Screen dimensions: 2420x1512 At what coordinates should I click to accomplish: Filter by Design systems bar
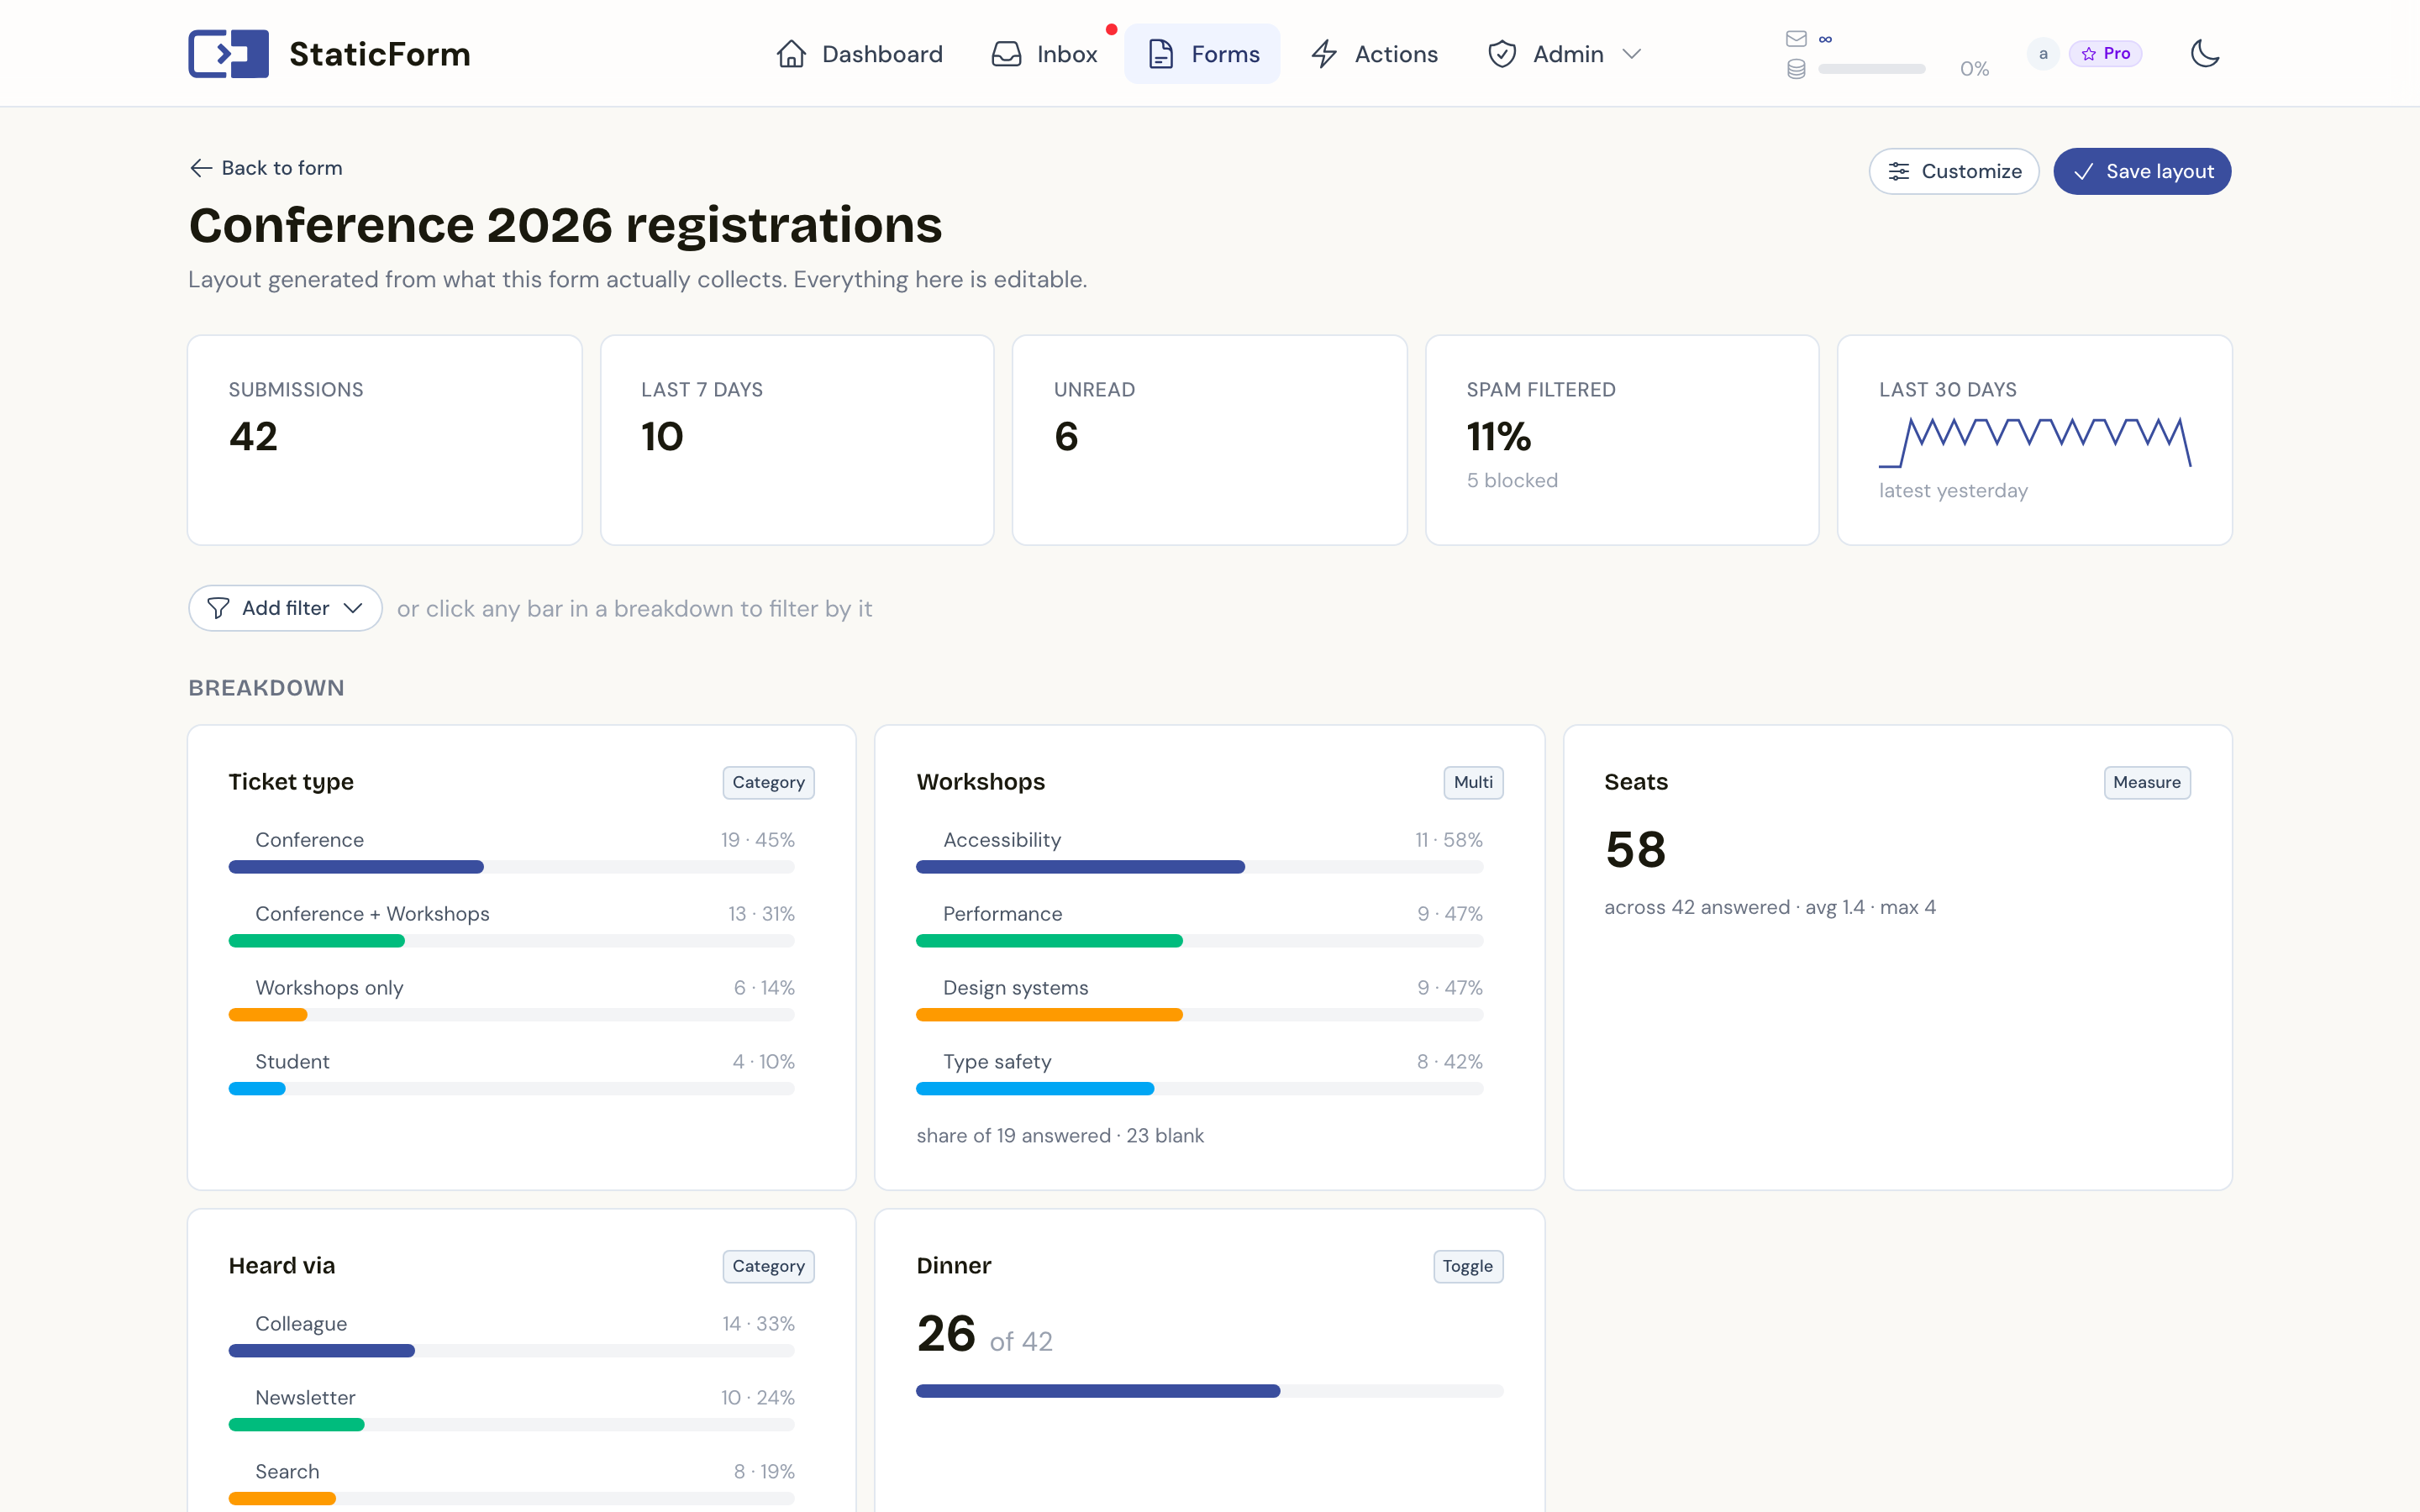pyautogui.click(x=1199, y=1015)
